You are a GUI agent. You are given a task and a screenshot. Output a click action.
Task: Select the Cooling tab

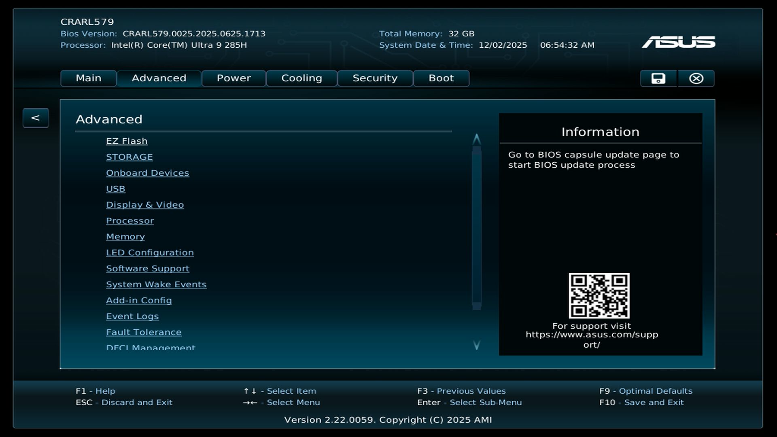301,78
